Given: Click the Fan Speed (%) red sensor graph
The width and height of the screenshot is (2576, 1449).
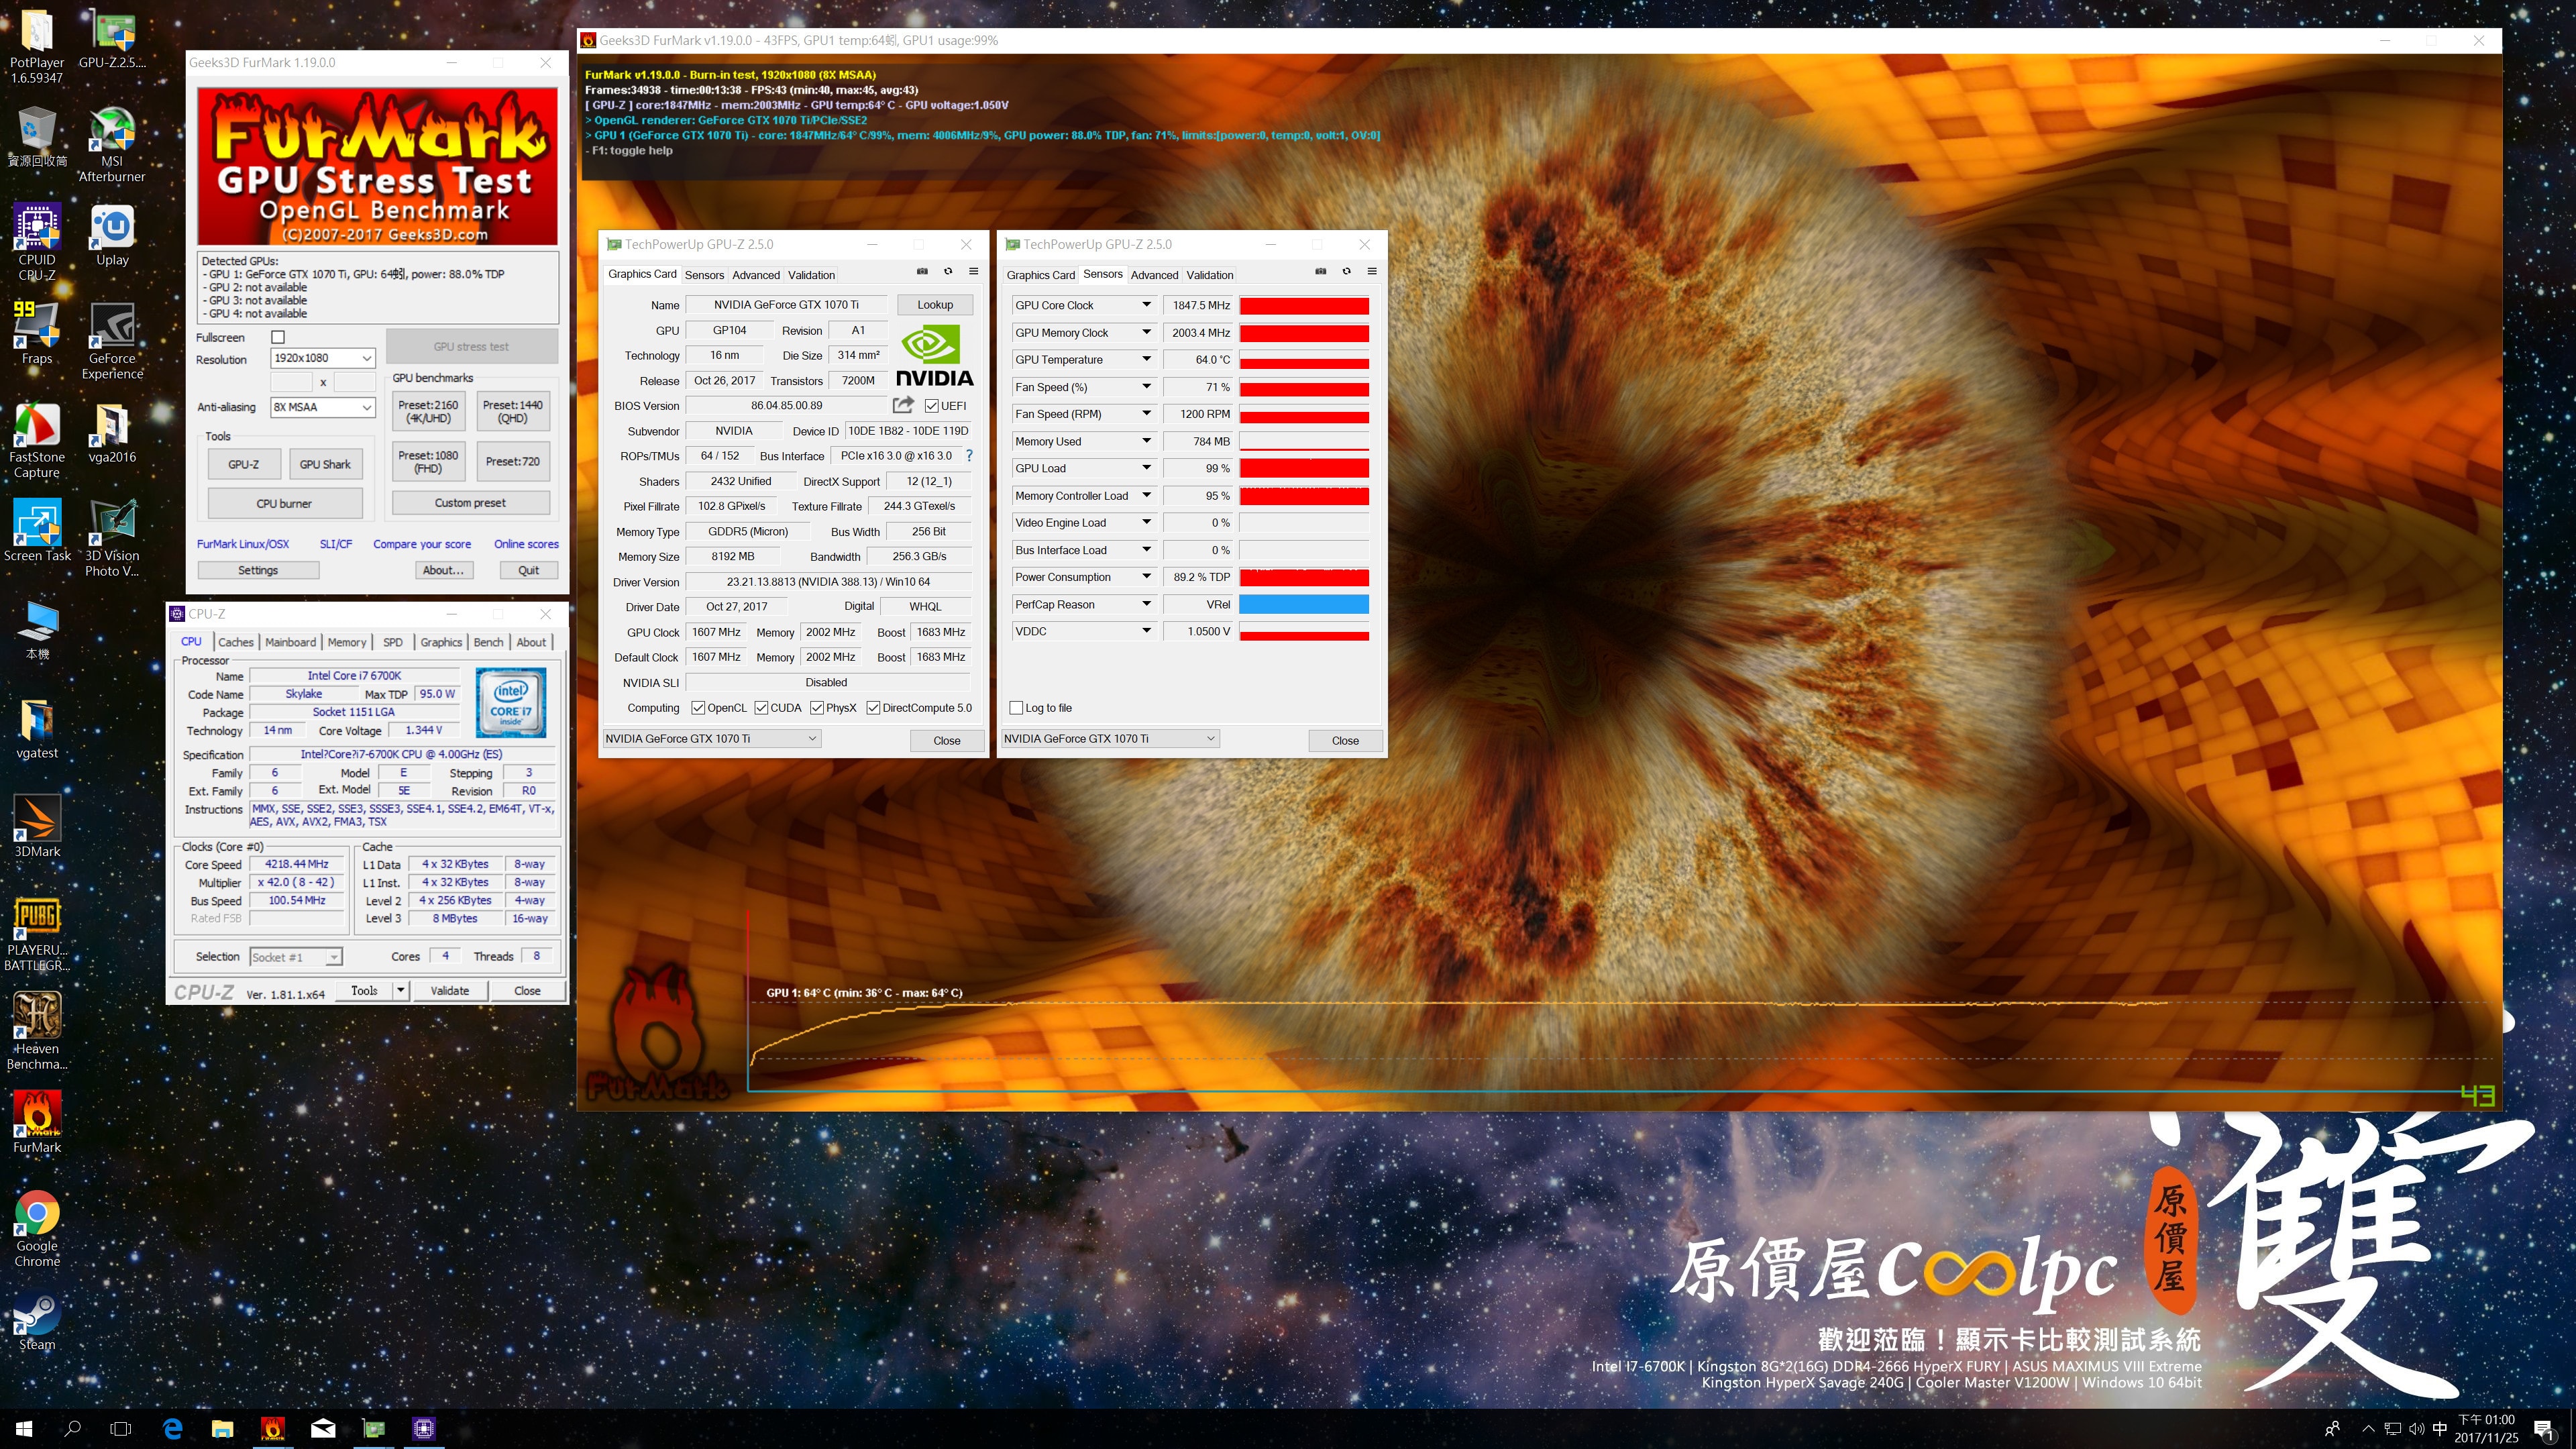Looking at the screenshot, I should (1304, 387).
